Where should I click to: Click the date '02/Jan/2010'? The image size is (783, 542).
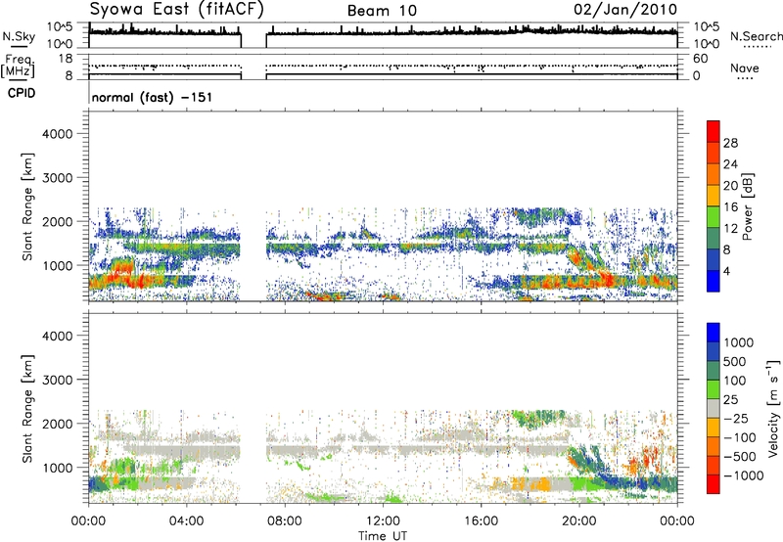click(x=625, y=10)
